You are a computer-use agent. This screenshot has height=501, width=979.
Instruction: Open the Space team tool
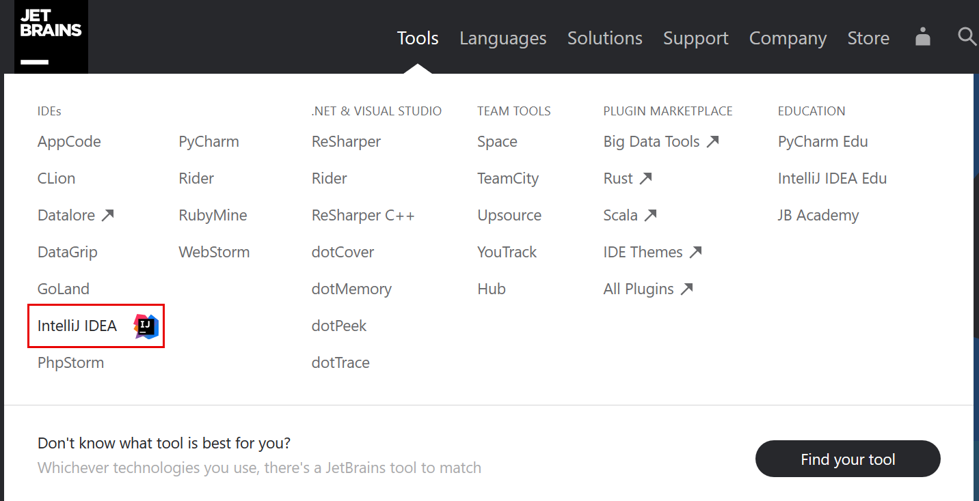click(x=498, y=142)
